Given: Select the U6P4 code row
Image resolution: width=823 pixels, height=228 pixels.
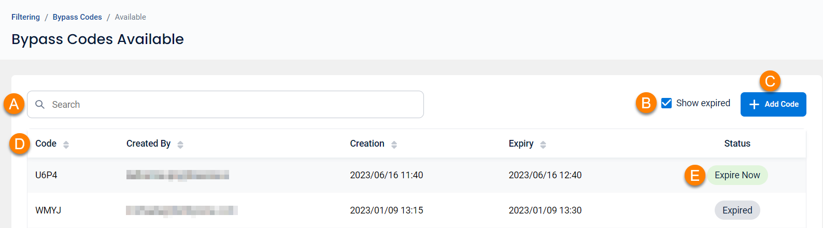Looking at the screenshot, I should point(417,175).
